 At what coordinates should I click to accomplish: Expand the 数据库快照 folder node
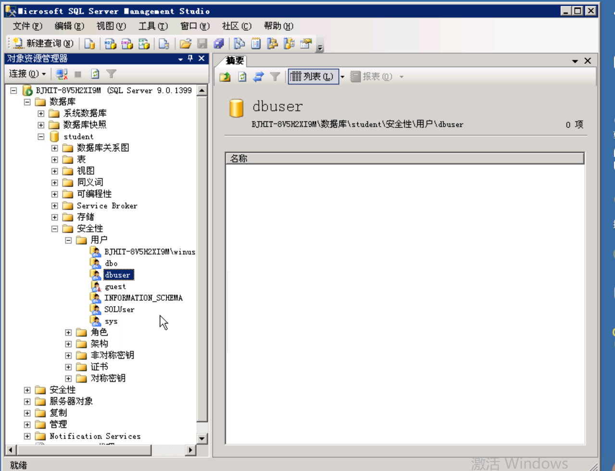(x=41, y=125)
